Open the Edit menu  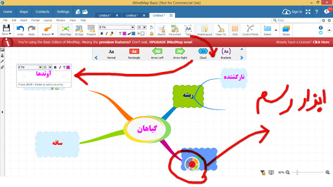(x=14, y=20)
